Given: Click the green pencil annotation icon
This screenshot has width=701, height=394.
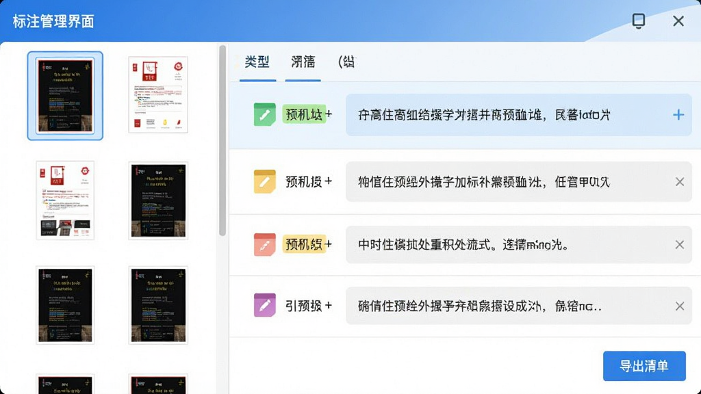Looking at the screenshot, I should point(265,114).
